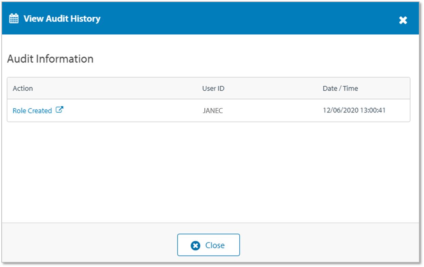Click the Date / Time column header
Screen dimensions: 424x267
[x=340, y=88]
